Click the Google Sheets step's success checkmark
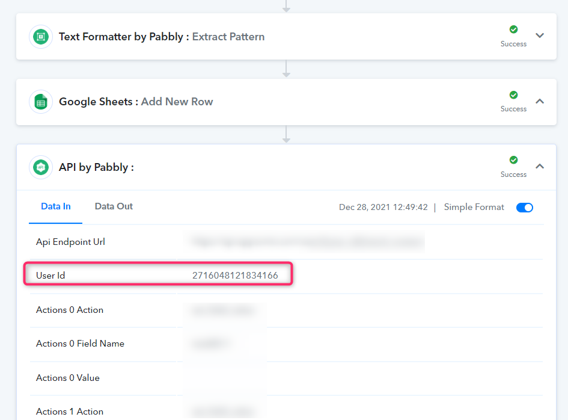 point(513,95)
